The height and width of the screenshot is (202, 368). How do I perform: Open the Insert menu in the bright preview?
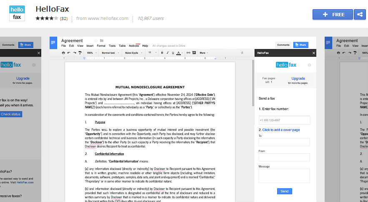[x=90, y=46]
